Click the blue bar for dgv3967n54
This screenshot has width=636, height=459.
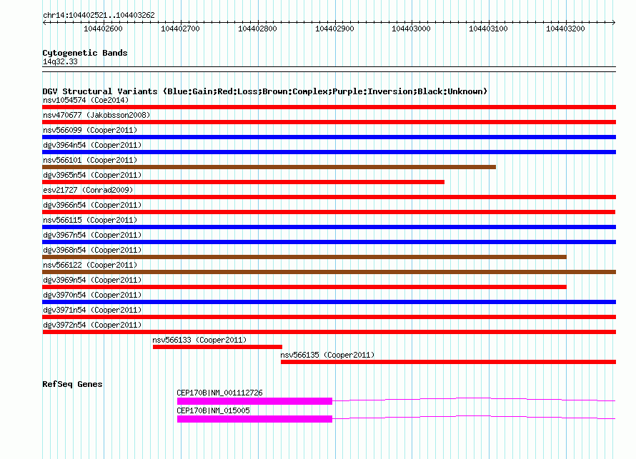(329, 242)
